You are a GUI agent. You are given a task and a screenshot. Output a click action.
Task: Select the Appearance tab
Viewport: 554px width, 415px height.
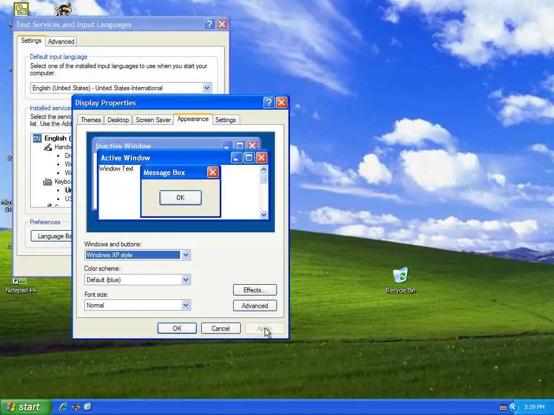click(x=193, y=119)
